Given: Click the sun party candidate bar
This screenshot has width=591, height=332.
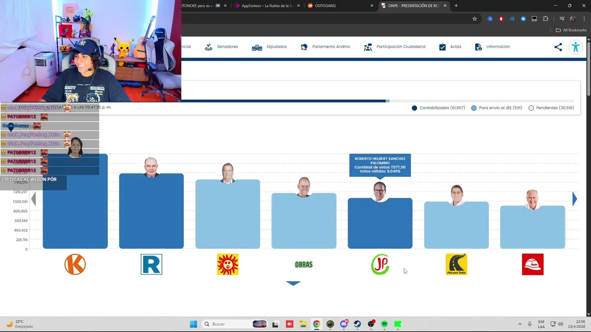Looking at the screenshot, I should tap(228, 214).
